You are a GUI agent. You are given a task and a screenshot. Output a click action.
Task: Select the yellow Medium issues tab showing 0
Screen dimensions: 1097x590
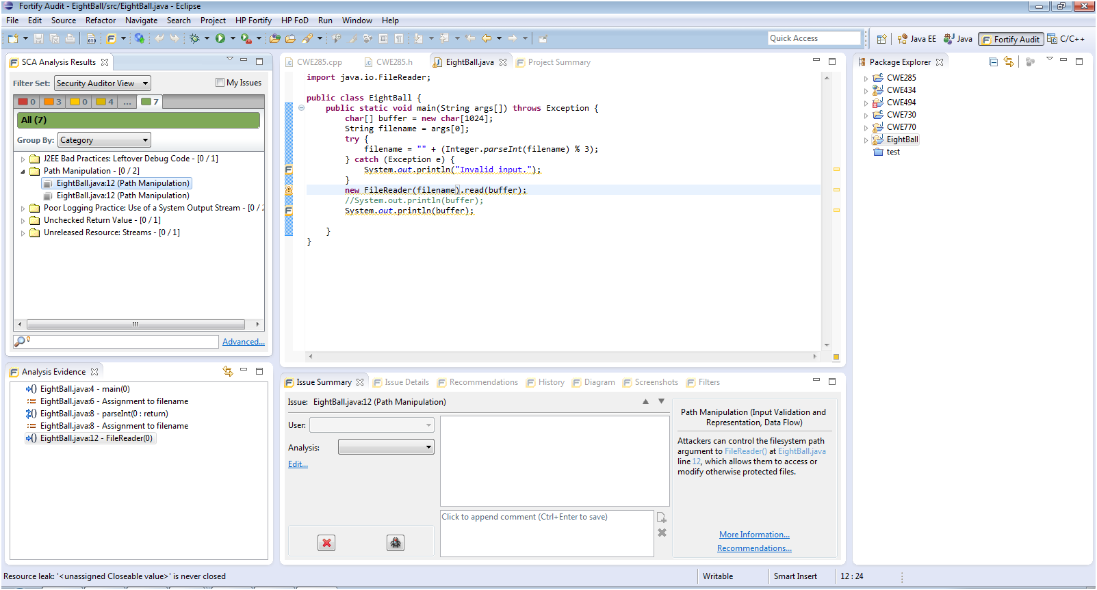point(79,102)
